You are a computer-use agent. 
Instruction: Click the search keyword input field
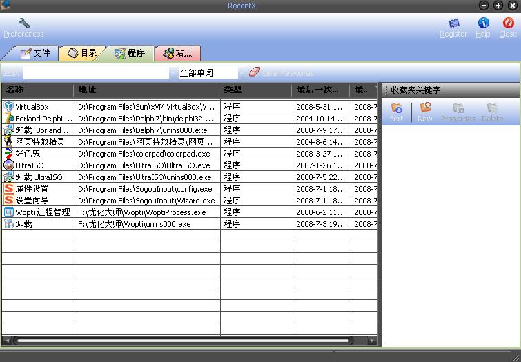[97, 72]
